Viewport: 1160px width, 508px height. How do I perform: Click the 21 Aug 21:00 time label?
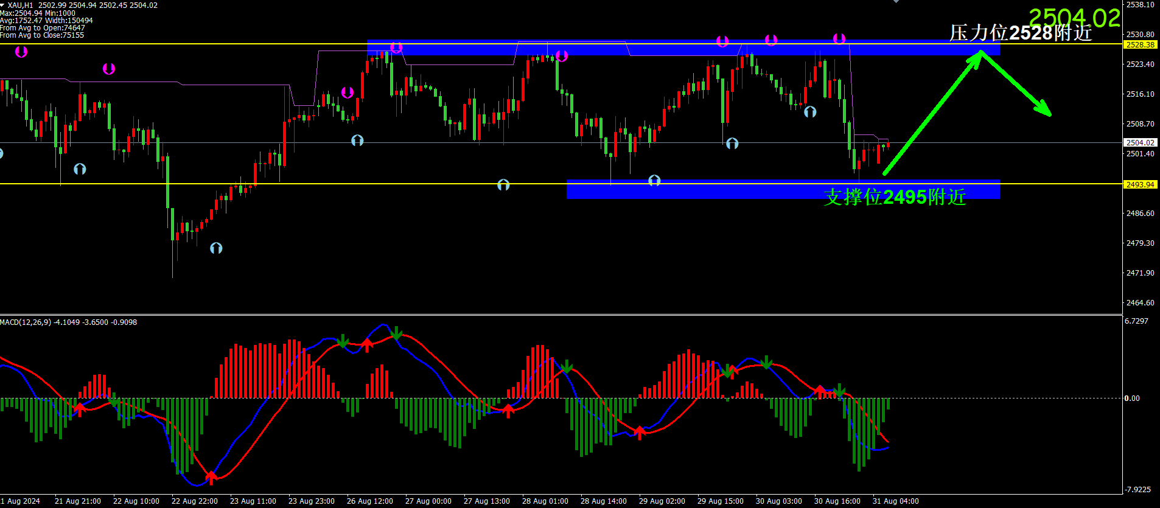[78, 501]
